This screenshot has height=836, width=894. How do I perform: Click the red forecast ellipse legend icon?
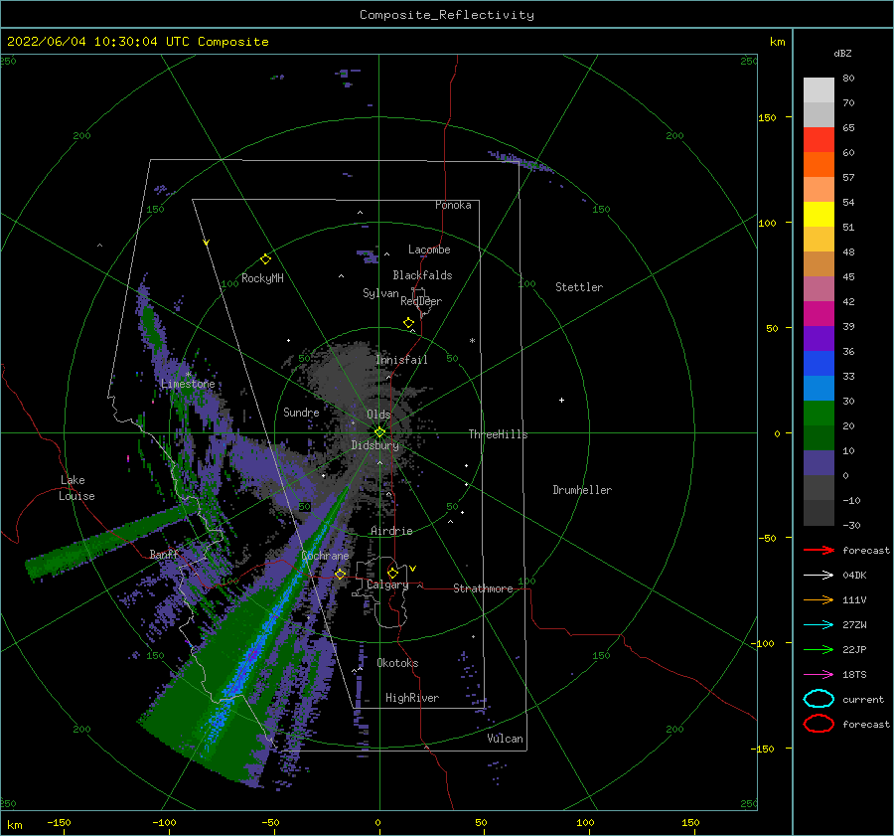coord(819,724)
